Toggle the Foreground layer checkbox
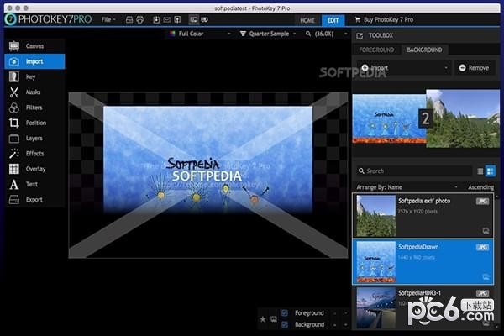Image resolution: width=504 pixels, height=336 pixels. coord(285,312)
